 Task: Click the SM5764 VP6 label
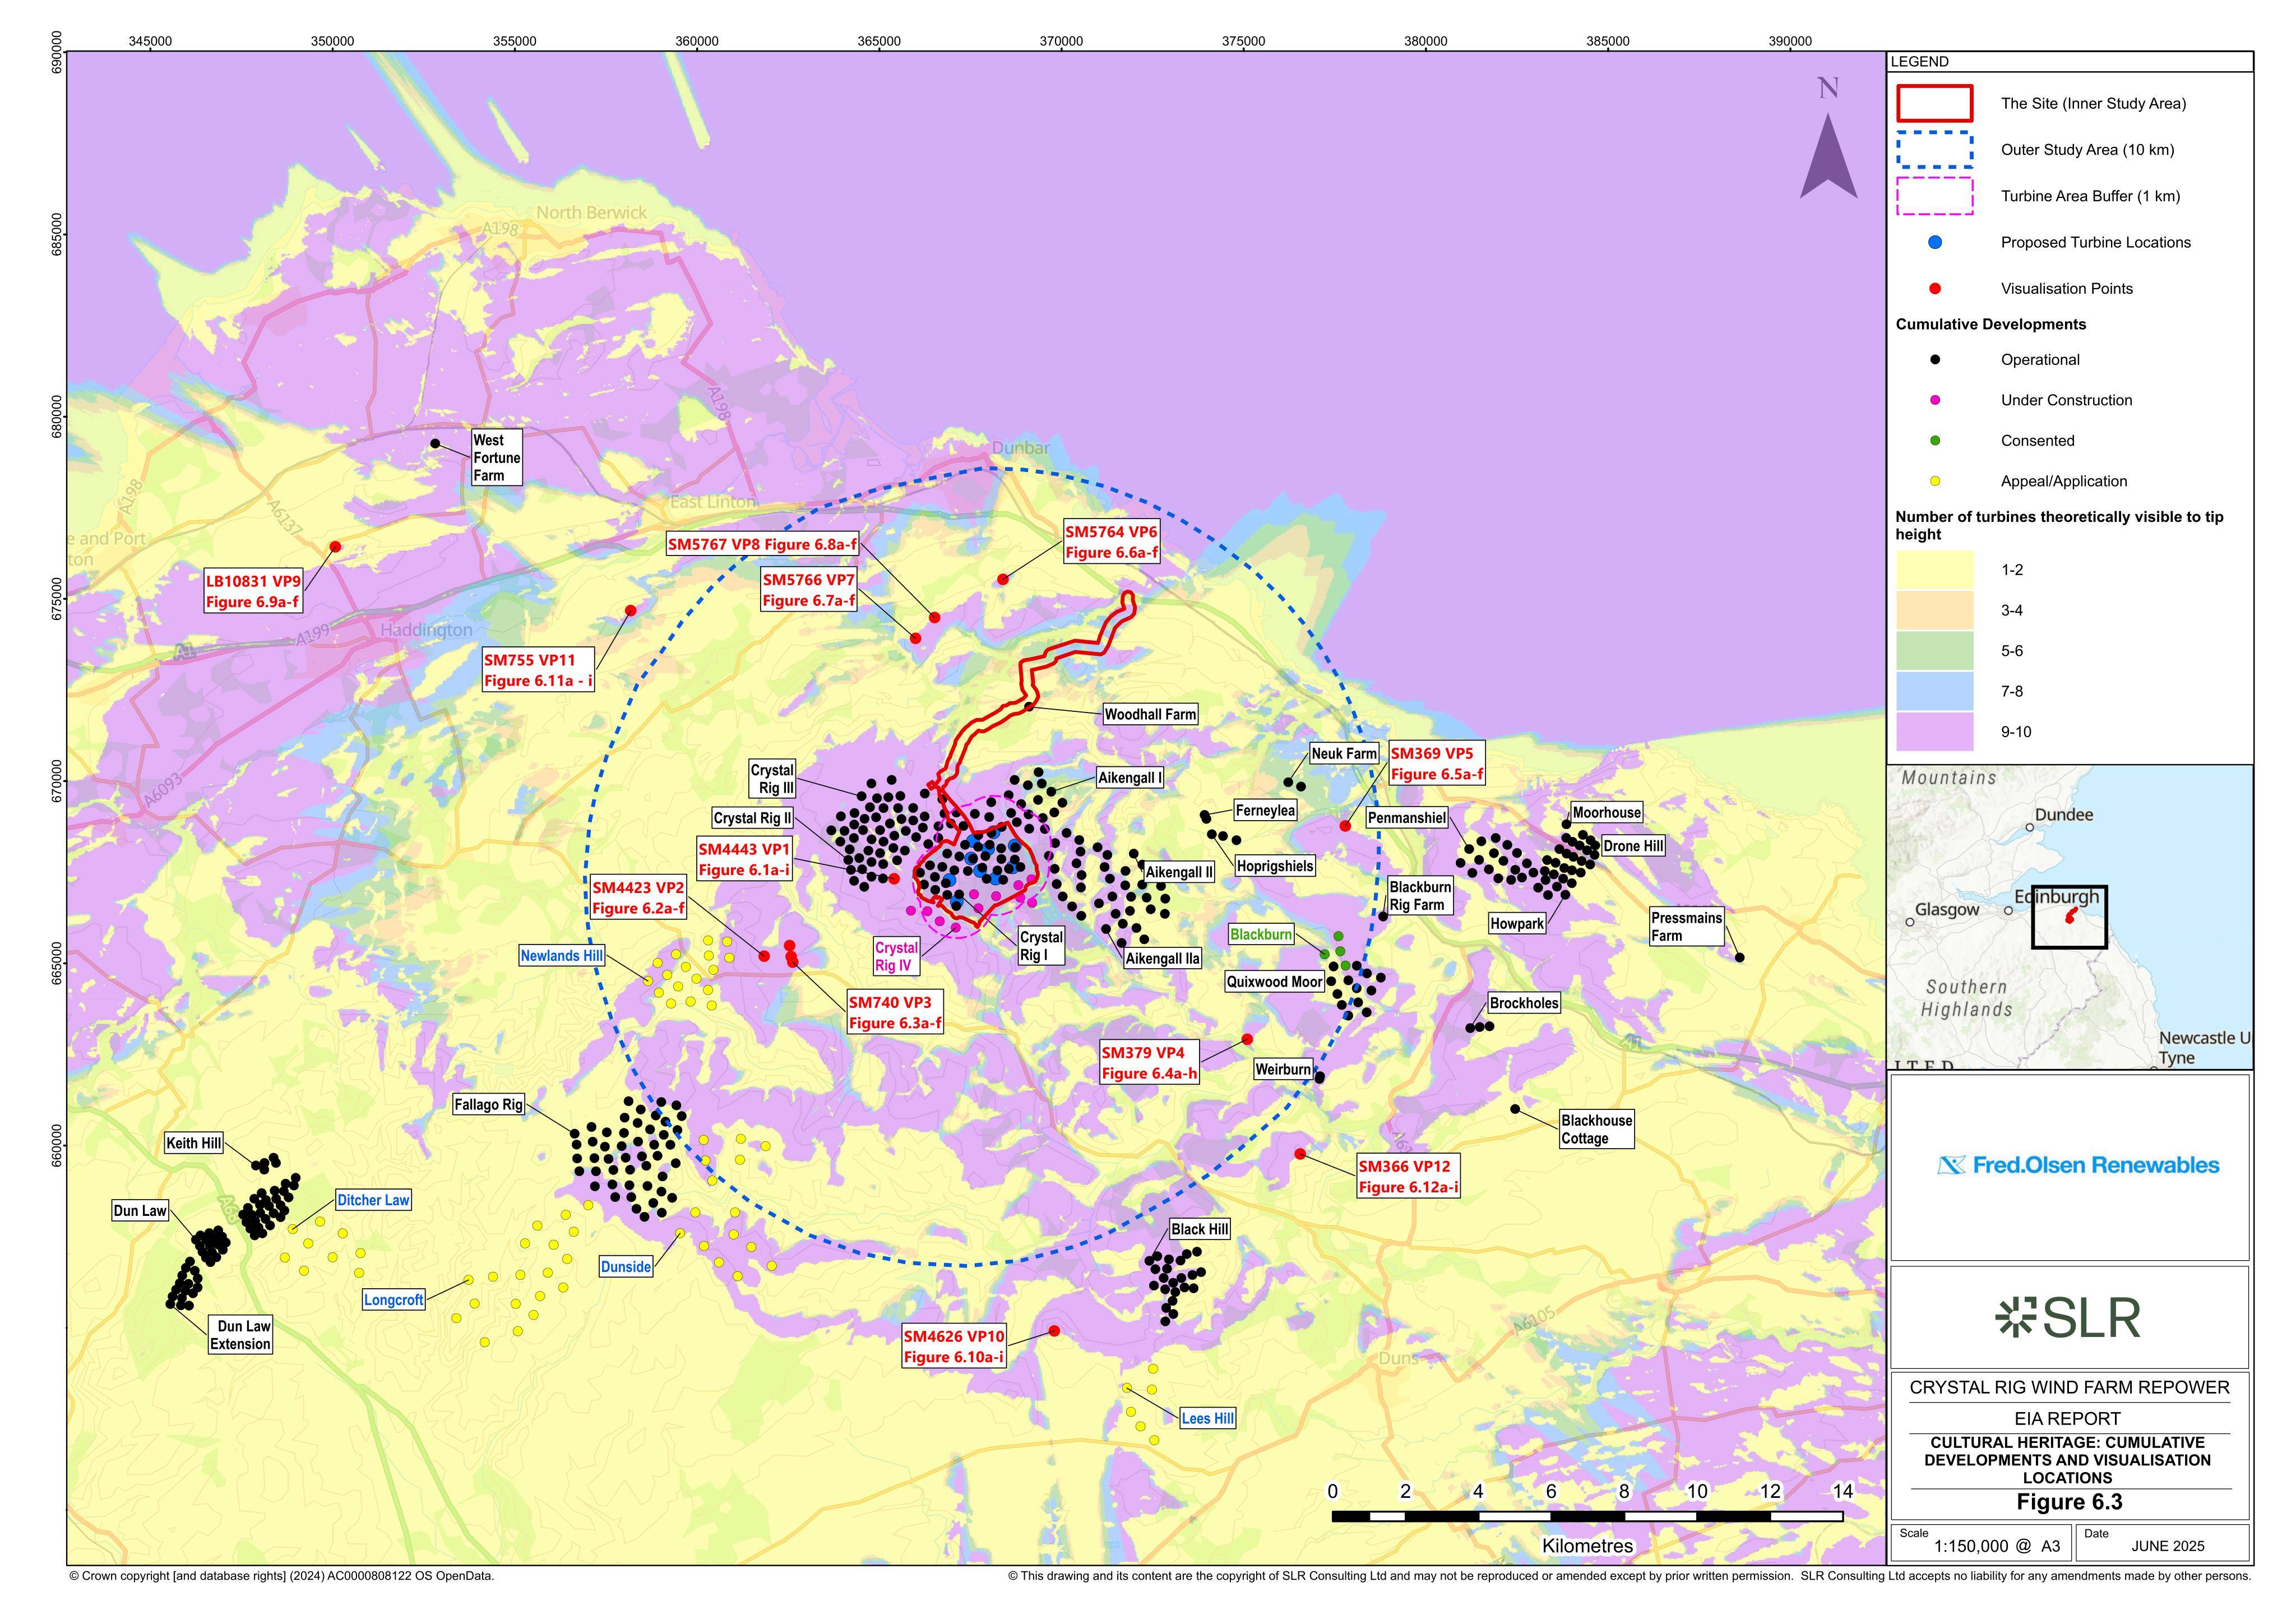coord(1111,542)
